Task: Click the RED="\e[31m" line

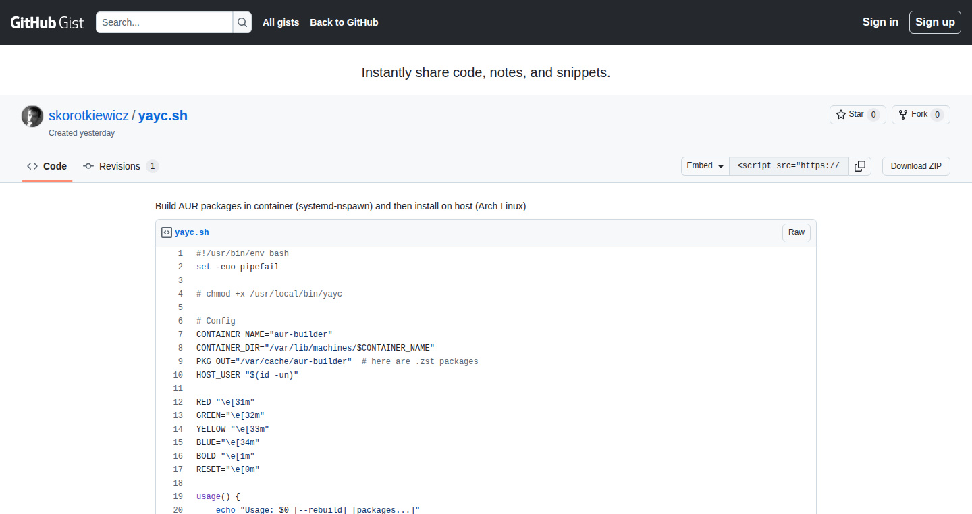Action: [225, 402]
